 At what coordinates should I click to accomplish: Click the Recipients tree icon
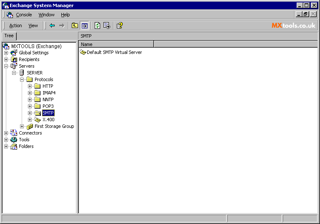(x=14, y=59)
